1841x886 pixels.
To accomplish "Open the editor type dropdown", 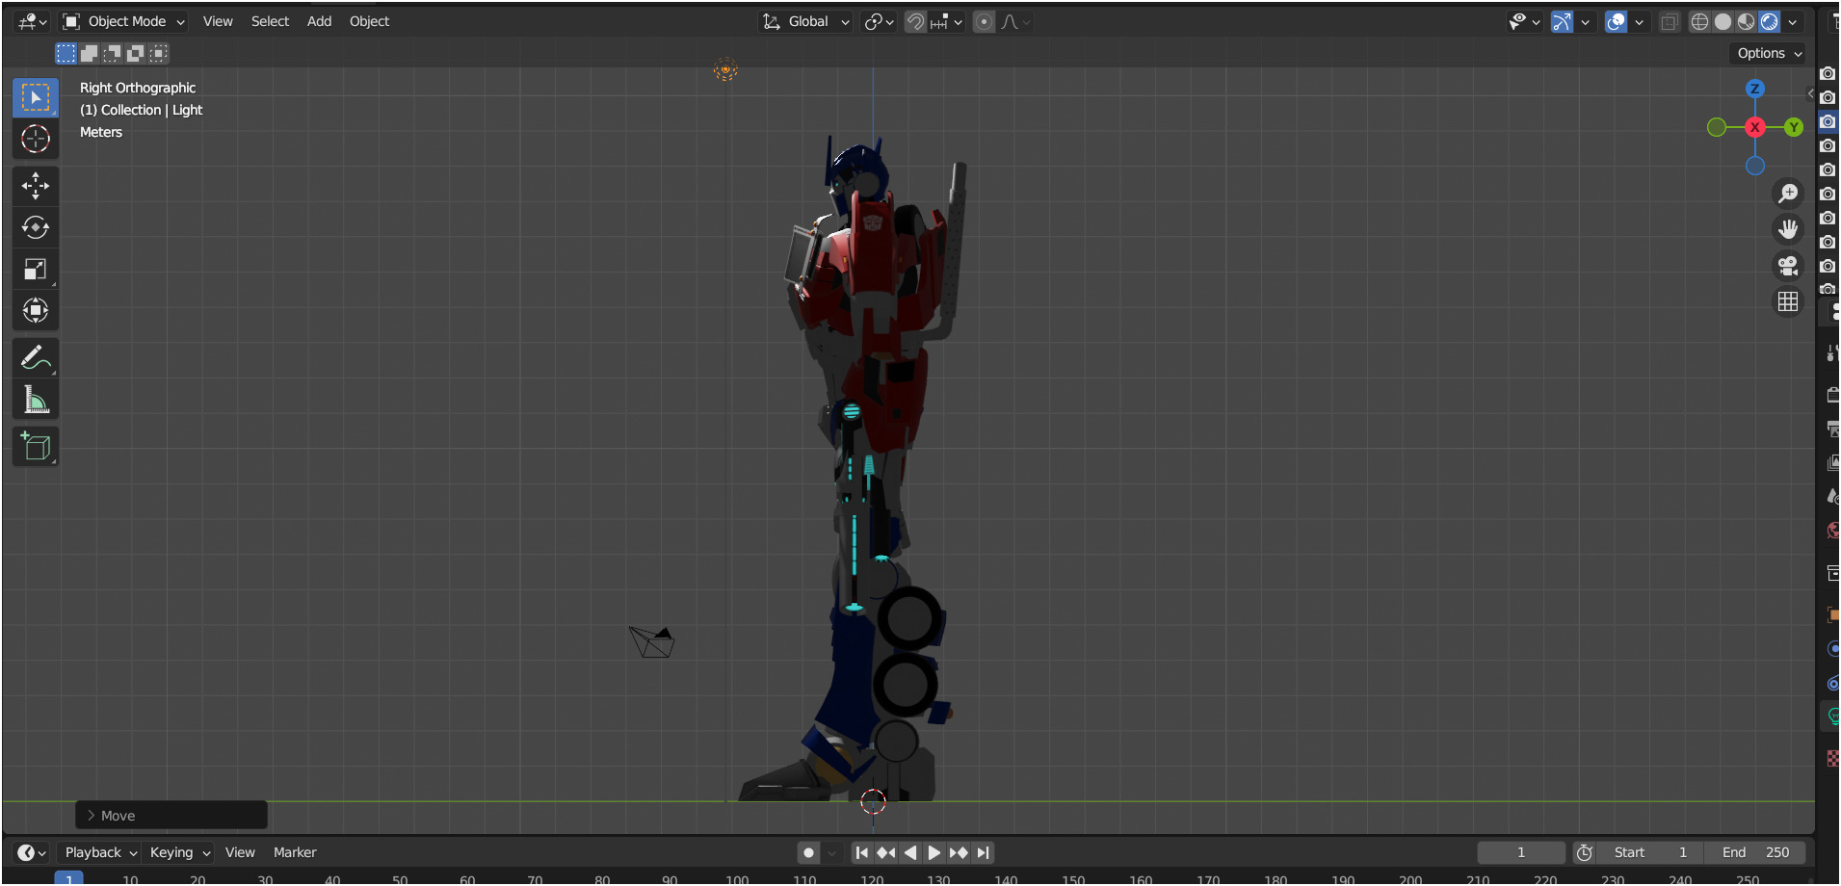I will [x=33, y=21].
